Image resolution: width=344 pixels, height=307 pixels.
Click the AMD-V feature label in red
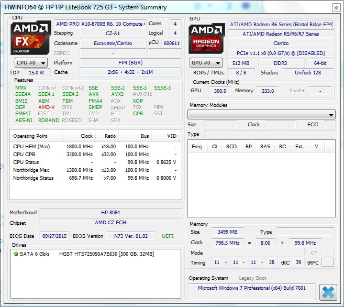pyautogui.click(x=46, y=107)
